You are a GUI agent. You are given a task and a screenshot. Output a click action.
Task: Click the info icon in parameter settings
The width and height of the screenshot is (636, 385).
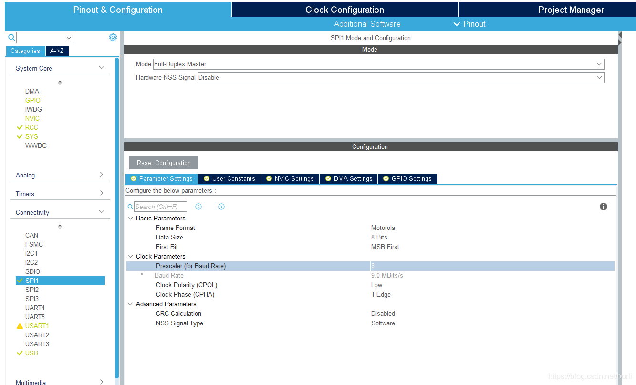(x=604, y=207)
